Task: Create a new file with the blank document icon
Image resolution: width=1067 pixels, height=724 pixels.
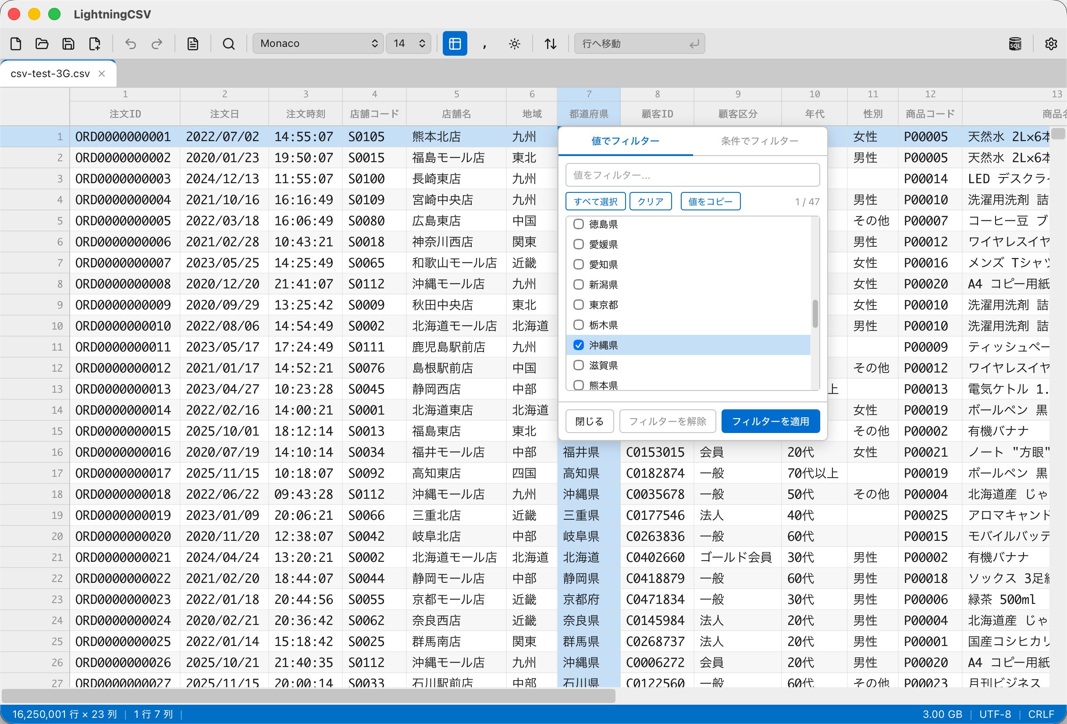Action: [x=16, y=44]
